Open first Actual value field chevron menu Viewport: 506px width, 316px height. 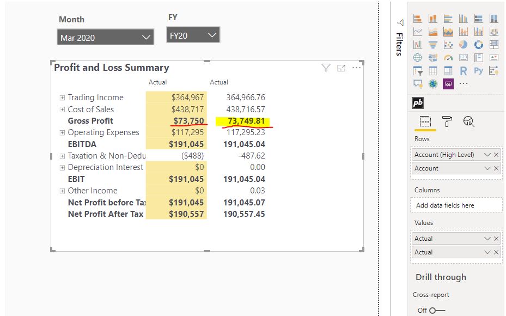[x=487, y=239]
